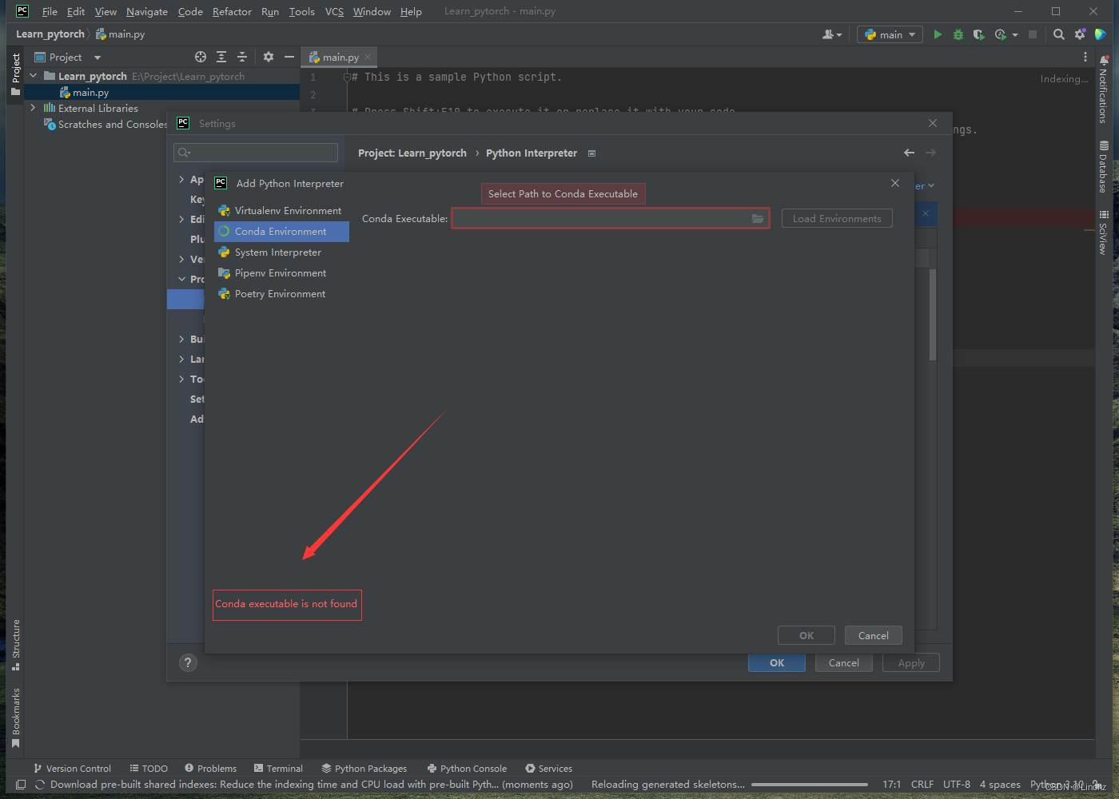This screenshot has height=799, width=1119.
Task: Open Search Everywhere magnifier icon
Action: (x=1059, y=34)
